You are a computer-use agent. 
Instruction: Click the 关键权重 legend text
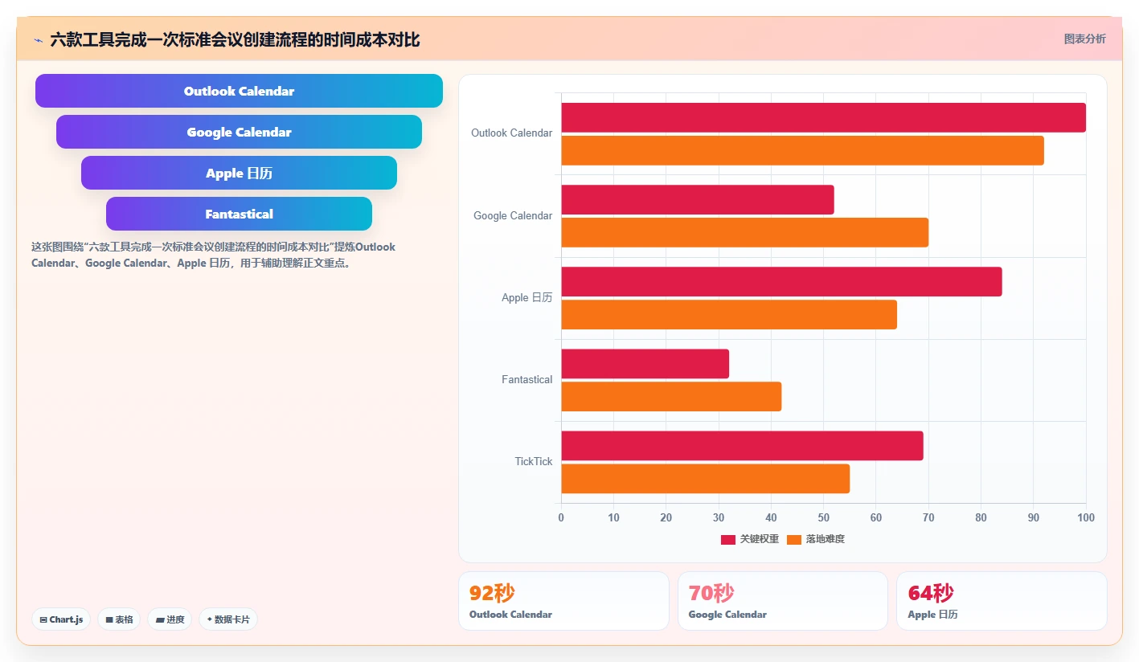pyautogui.click(x=760, y=539)
